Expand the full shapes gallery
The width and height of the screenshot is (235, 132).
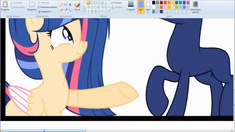point(109,11)
